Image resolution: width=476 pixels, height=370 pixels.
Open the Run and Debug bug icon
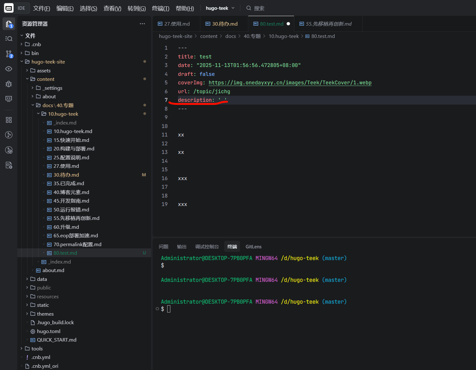pos(9,84)
